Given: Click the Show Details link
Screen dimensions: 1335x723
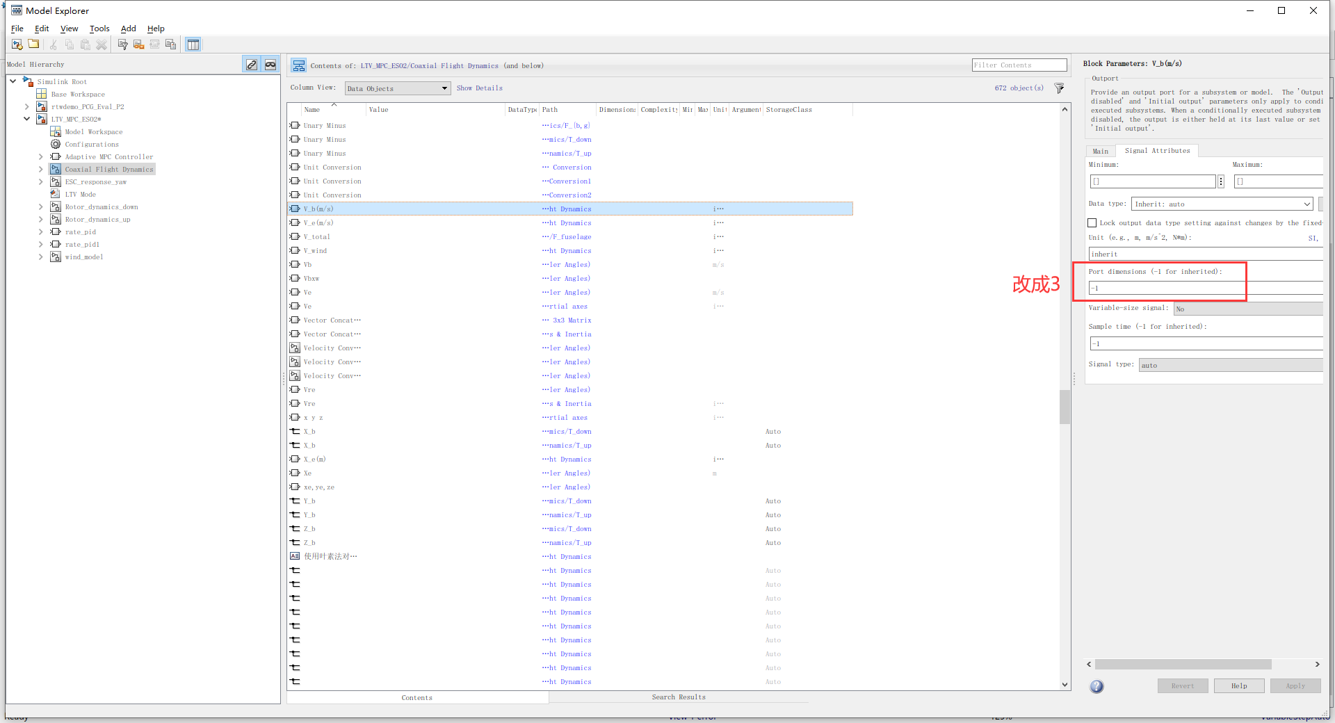Looking at the screenshot, I should click(x=480, y=88).
